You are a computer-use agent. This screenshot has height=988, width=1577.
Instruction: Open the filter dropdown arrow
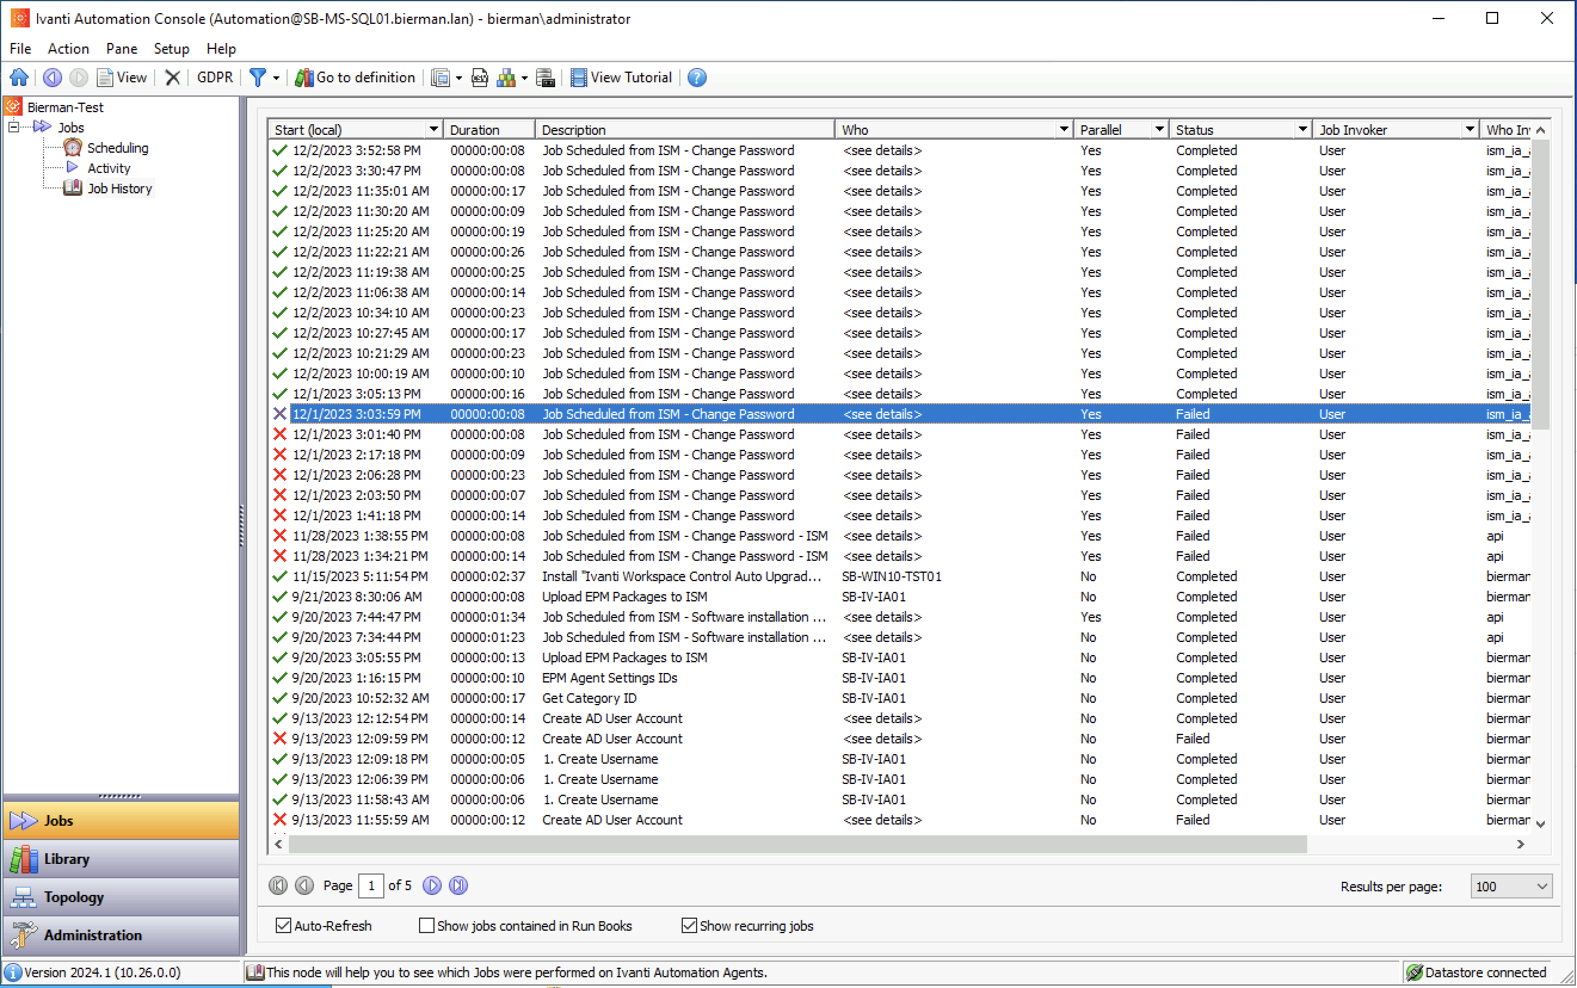point(276,78)
